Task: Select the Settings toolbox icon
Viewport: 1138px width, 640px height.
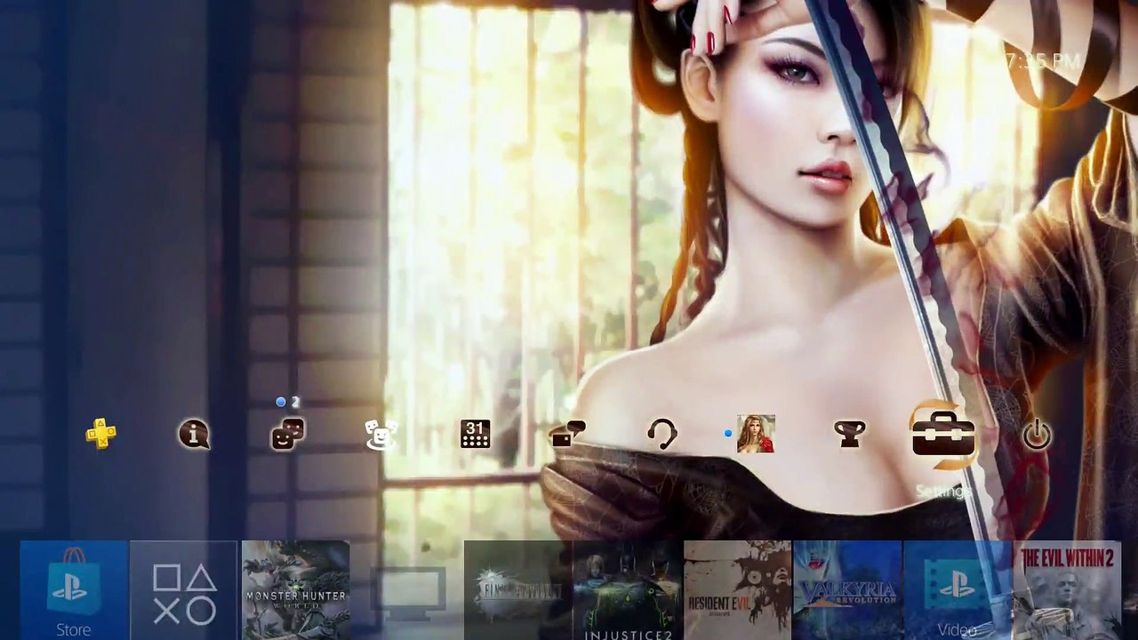Action: 943,436
